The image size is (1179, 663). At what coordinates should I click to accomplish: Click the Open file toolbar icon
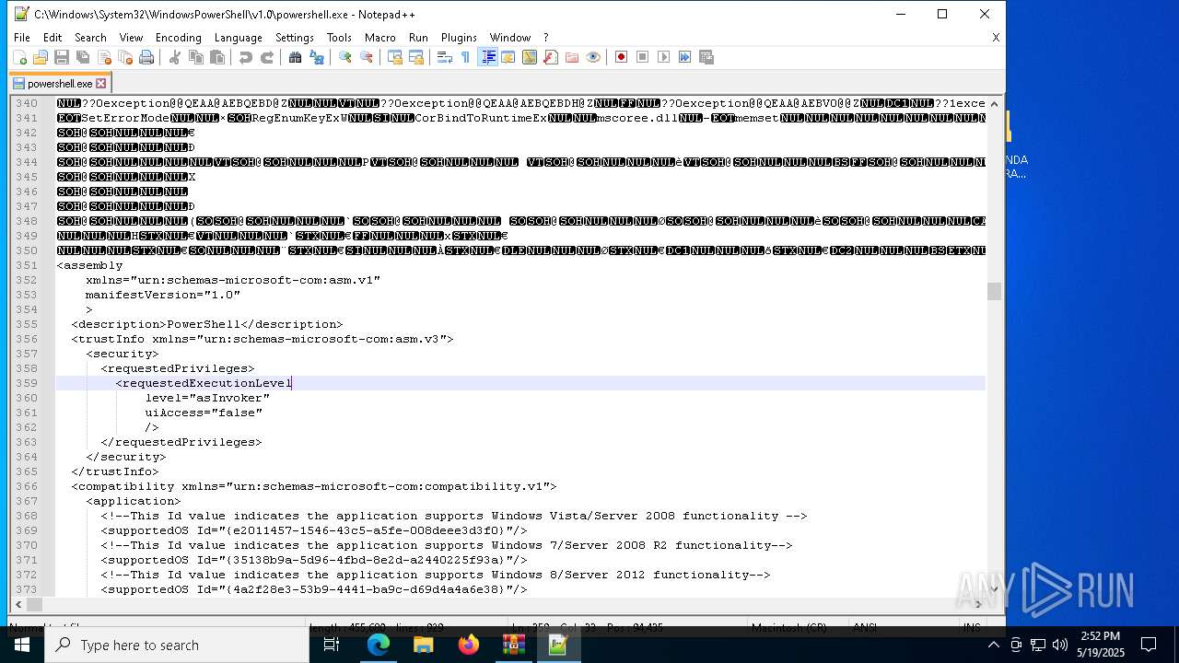tap(41, 57)
